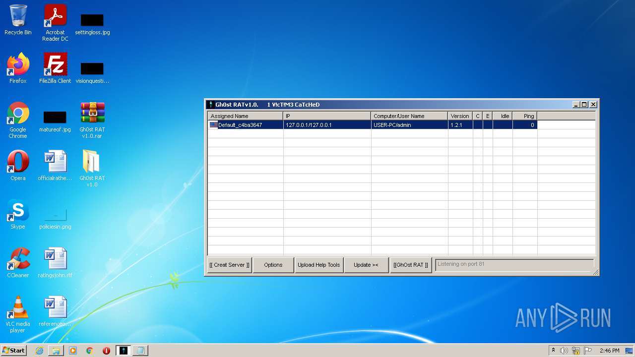
Task: Sort by C column header
Action: (478, 116)
